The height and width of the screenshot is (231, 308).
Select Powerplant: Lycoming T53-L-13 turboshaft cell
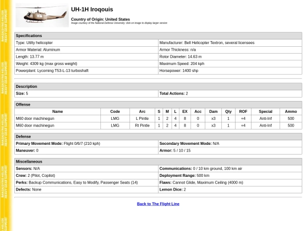pyautogui.click(x=86, y=71)
